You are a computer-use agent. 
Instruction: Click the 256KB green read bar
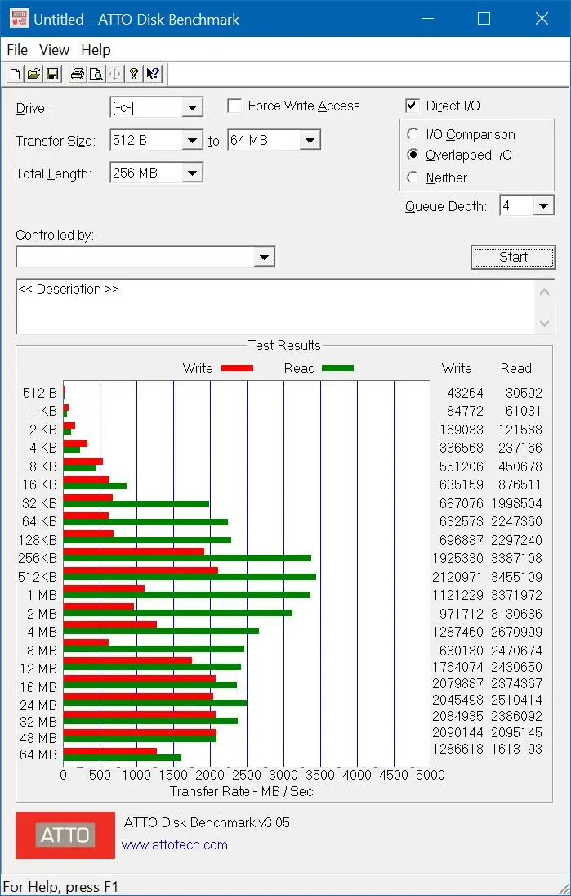pos(187,558)
